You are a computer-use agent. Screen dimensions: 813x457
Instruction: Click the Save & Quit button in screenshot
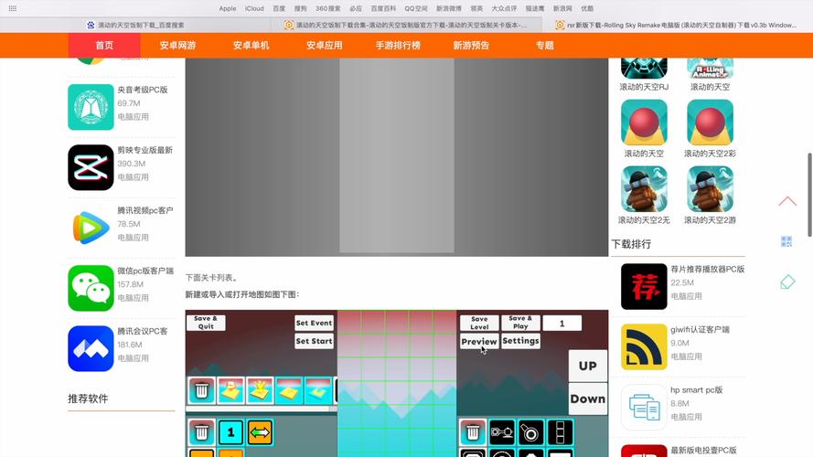tap(206, 323)
